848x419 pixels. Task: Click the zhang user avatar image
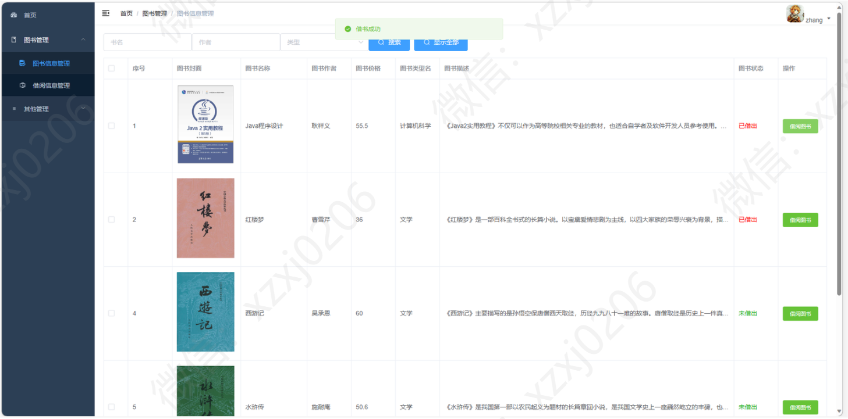[795, 14]
